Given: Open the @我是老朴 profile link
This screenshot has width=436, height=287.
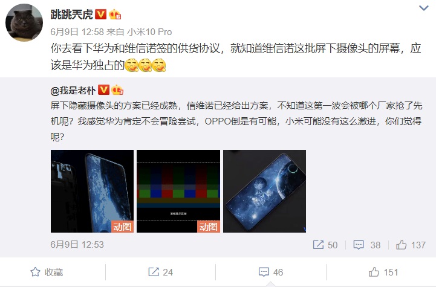Looking at the screenshot, I should (x=73, y=90).
